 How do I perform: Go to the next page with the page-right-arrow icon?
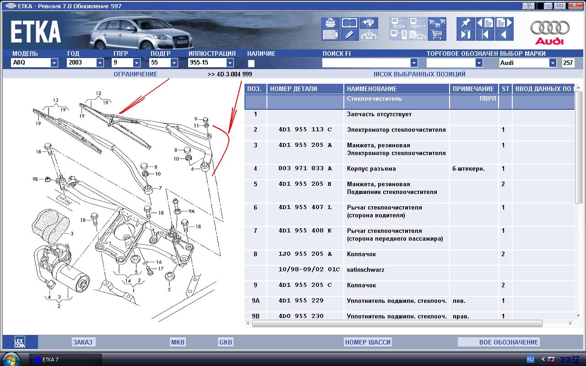coord(504,23)
